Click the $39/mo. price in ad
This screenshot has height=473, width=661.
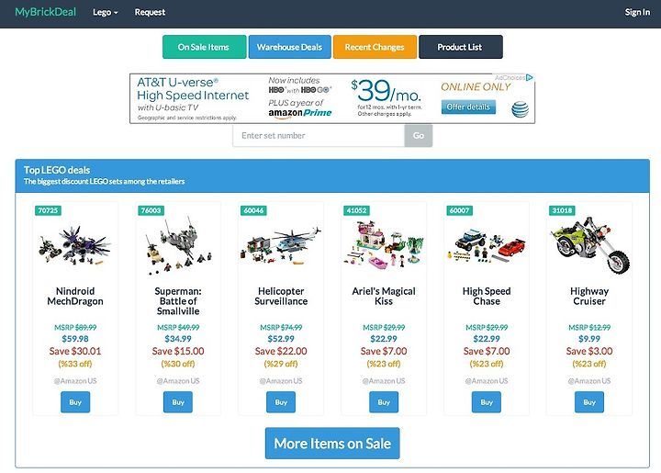click(x=386, y=91)
